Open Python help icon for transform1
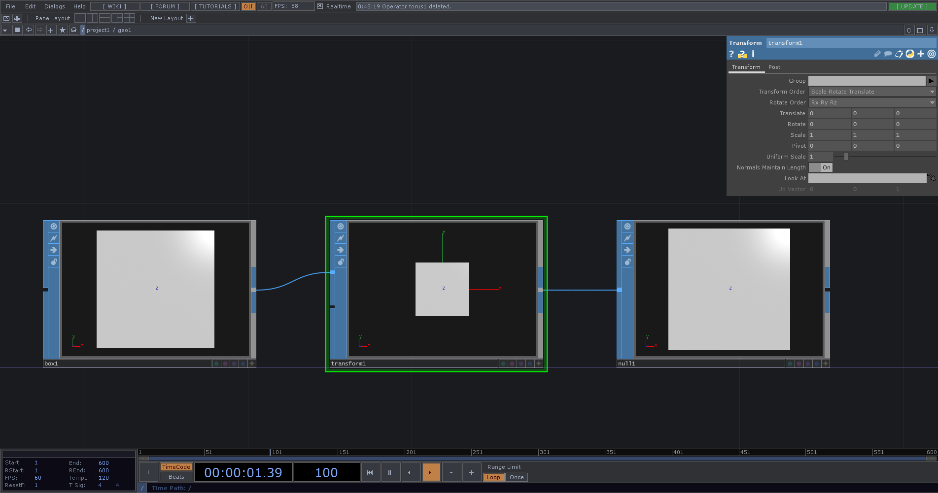Screen dimensions: 938x493 tap(742, 54)
